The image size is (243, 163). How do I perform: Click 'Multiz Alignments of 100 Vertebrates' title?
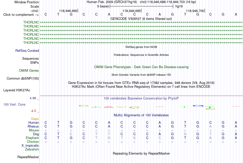pyautogui.click(x=141, y=115)
